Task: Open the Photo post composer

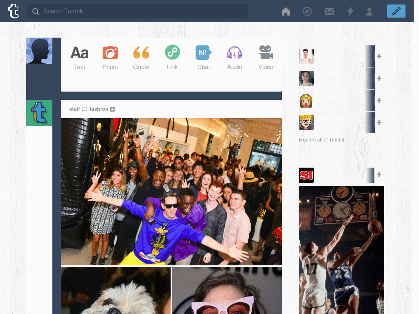Action: point(110,57)
